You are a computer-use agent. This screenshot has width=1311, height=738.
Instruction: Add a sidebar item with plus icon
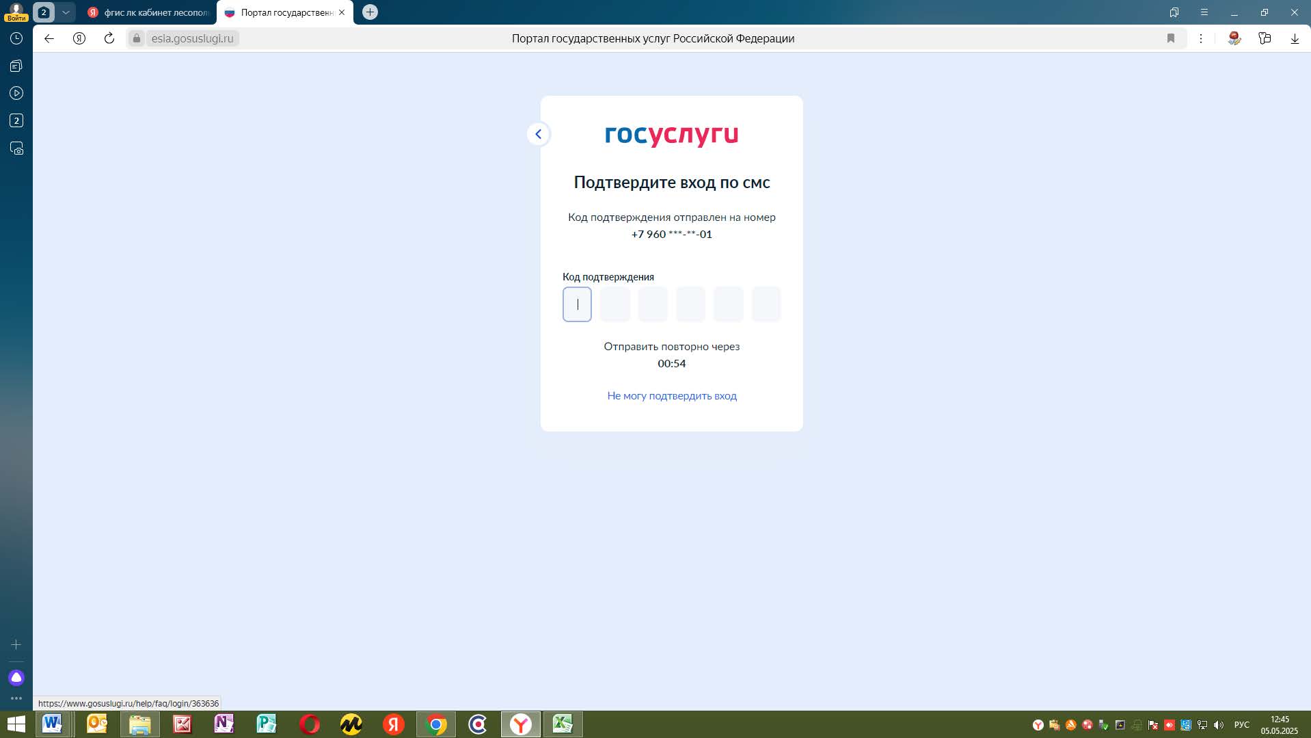coord(16,644)
